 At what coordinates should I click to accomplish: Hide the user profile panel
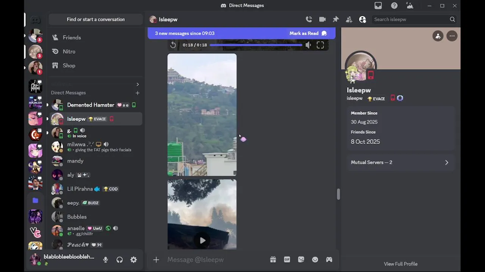coord(363,19)
